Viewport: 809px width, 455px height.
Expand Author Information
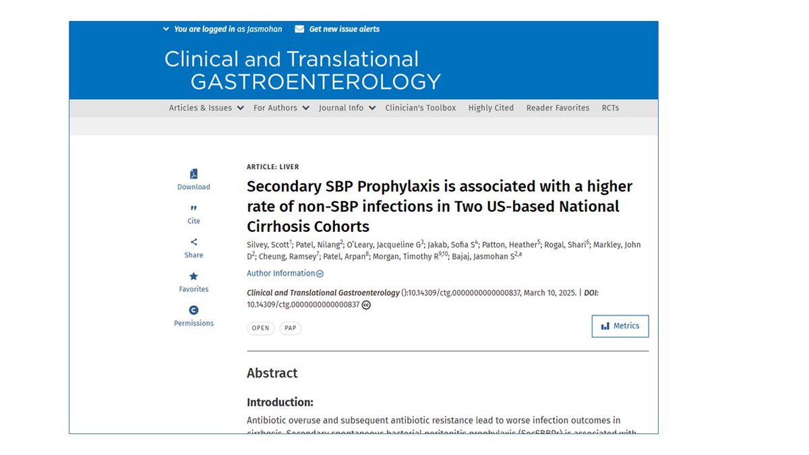click(x=285, y=274)
